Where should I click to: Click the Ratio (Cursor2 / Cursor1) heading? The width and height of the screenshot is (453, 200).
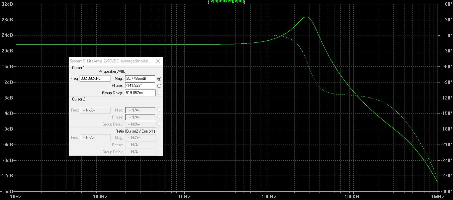pos(135,131)
